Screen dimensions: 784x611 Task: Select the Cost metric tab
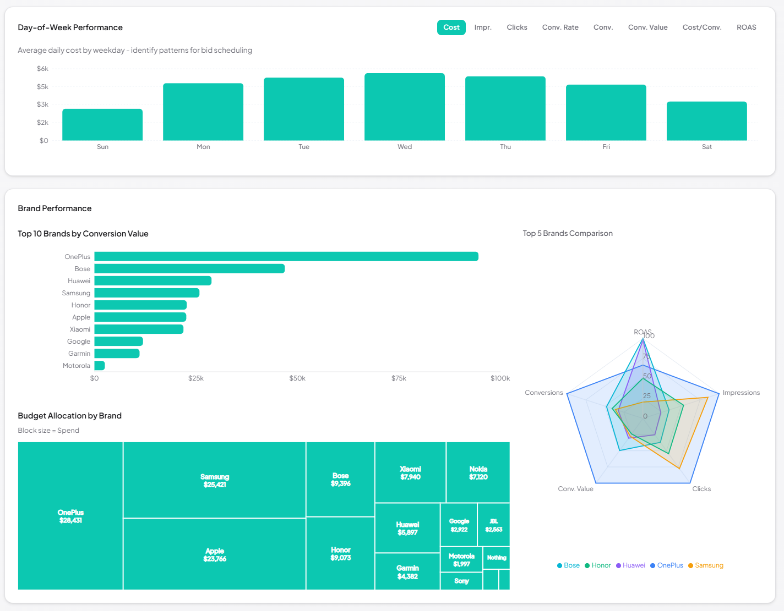[x=451, y=27]
